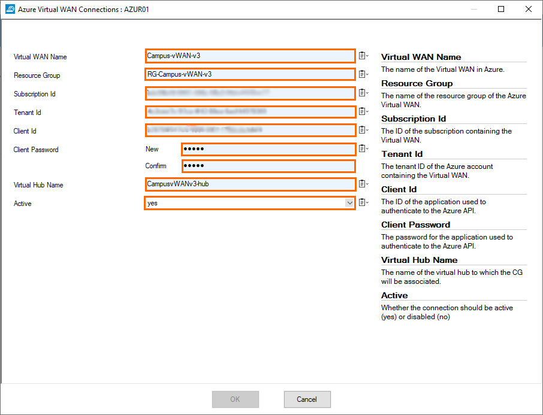Screen dimensions: 543x415
Task: Open clipboard menu icon beside Active field
Action: pyautogui.click(x=363, y=202)
